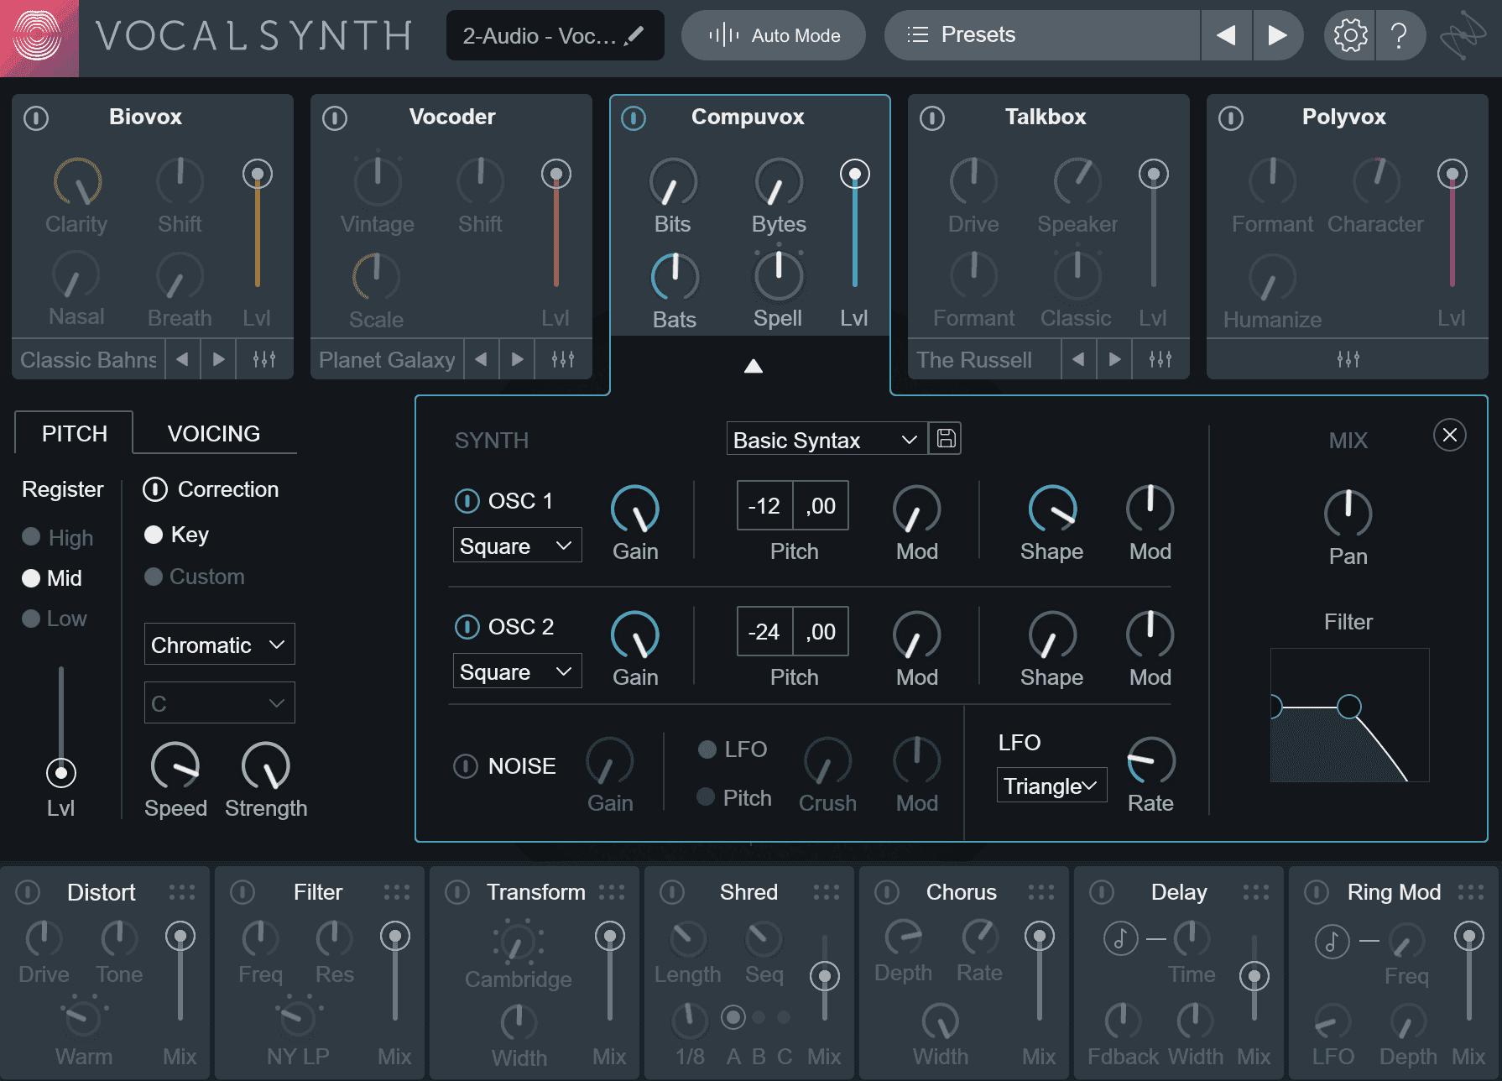The width and height of the screenshot is (1502, 1081).
Task: Open Biovox advanced mixer sliders icon
Action: [x=264, y=359]
